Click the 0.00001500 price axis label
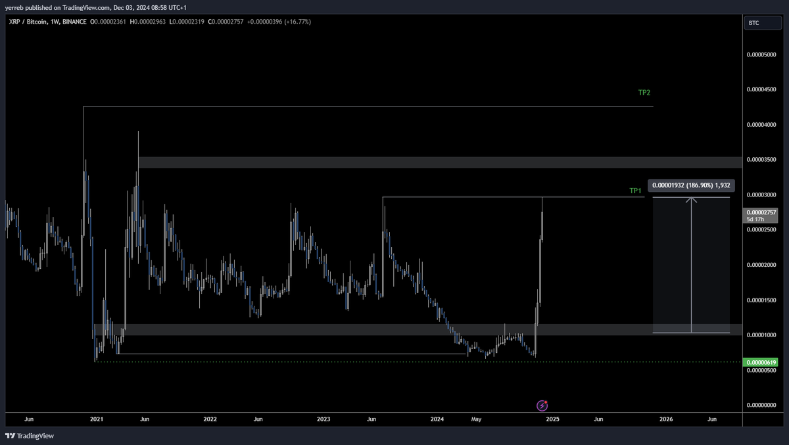This screenshot has width=789, height=445. [x=762, y=300]
